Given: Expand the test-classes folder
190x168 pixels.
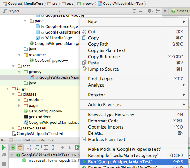Looking at the screenshot, I should [13, 128].
